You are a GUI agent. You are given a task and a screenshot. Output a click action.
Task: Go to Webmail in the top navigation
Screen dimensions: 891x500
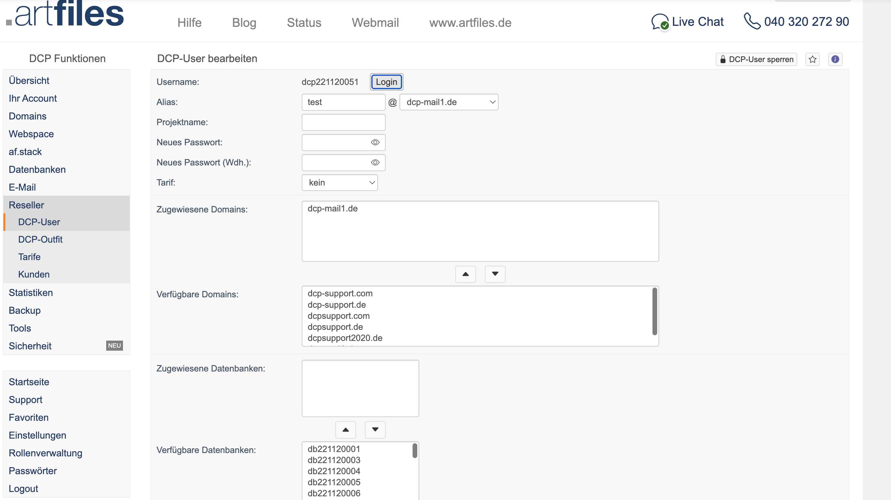pyautogui.click(x=375, y=23)
